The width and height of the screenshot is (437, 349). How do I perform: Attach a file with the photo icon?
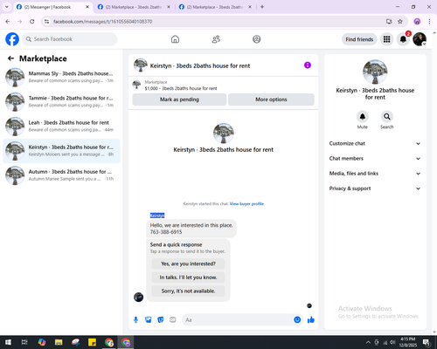pyautogui.click(x=149, y=320)
